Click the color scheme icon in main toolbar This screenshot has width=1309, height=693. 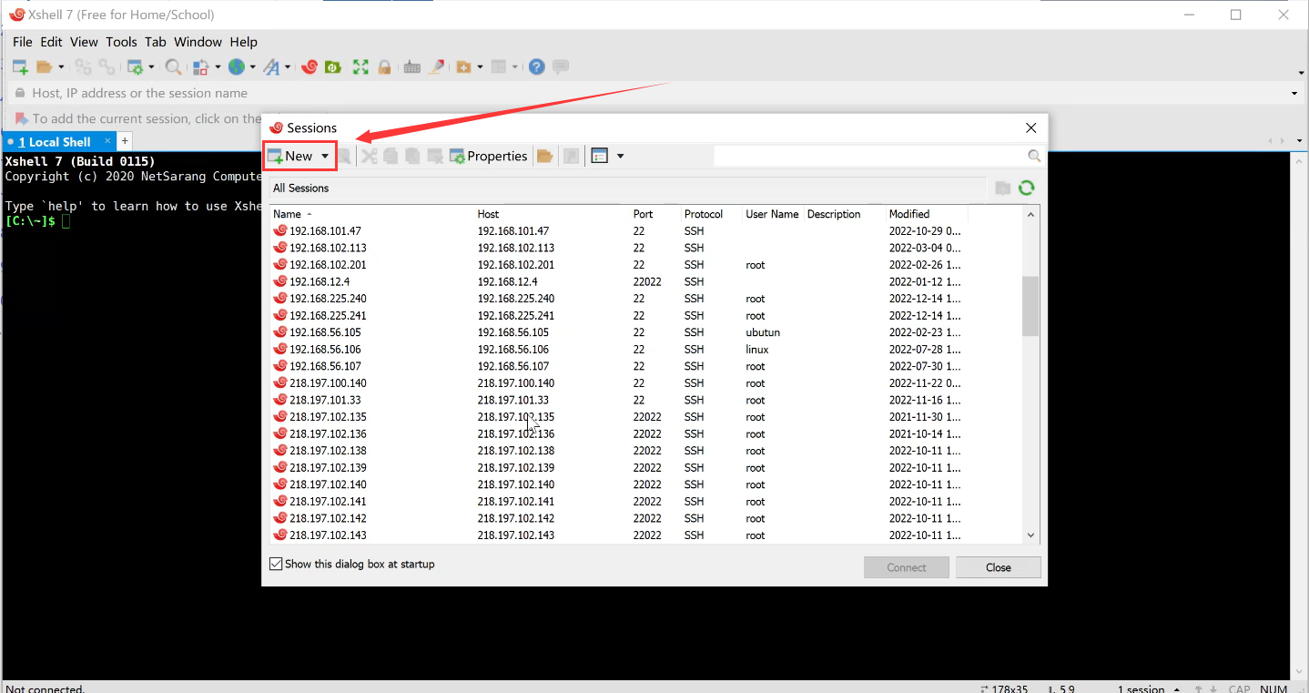click(x=201, y=67)
